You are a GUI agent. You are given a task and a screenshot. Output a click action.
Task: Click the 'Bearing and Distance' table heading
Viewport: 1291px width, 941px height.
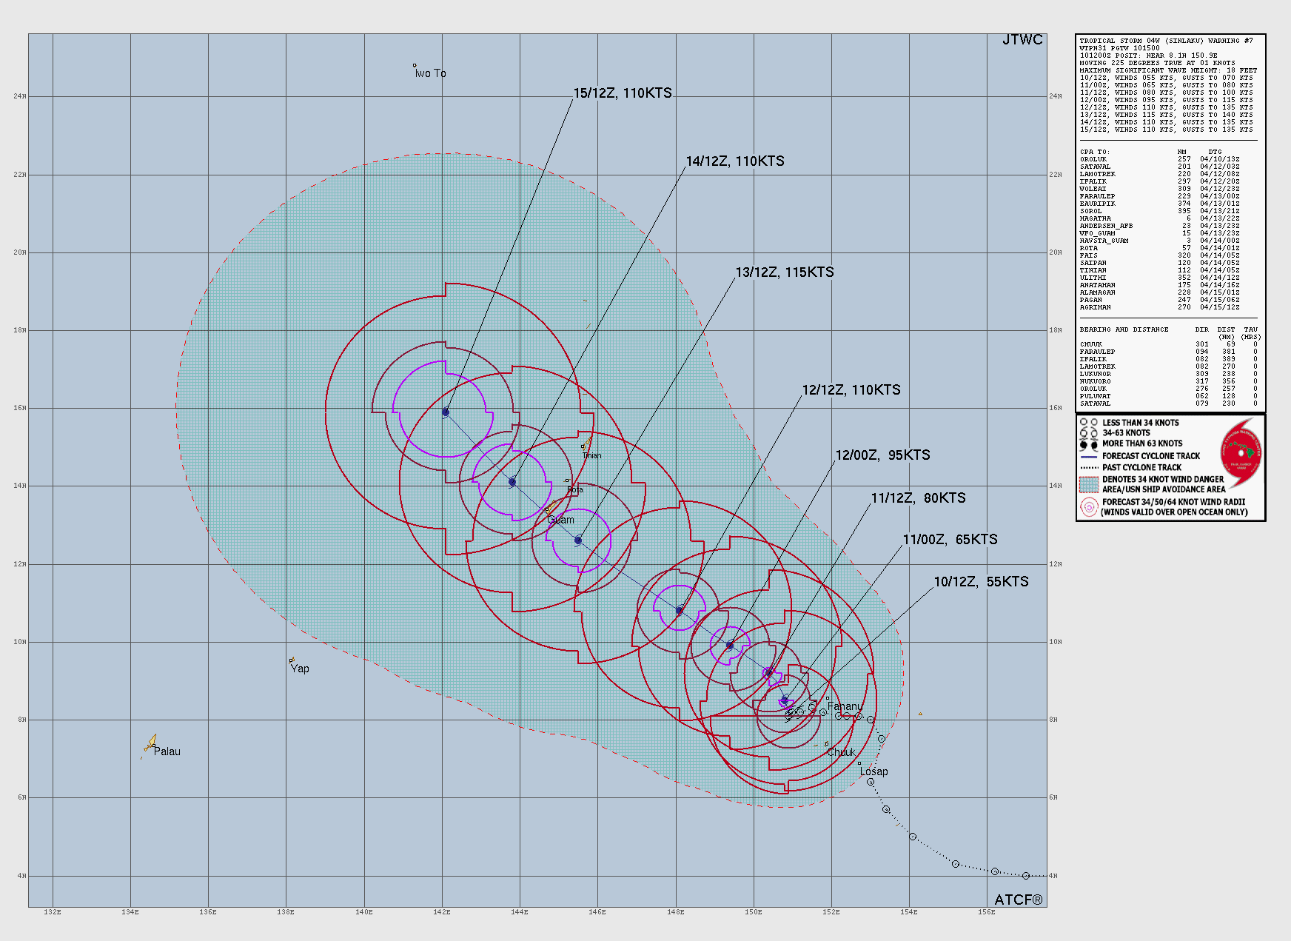(1124, 329)
